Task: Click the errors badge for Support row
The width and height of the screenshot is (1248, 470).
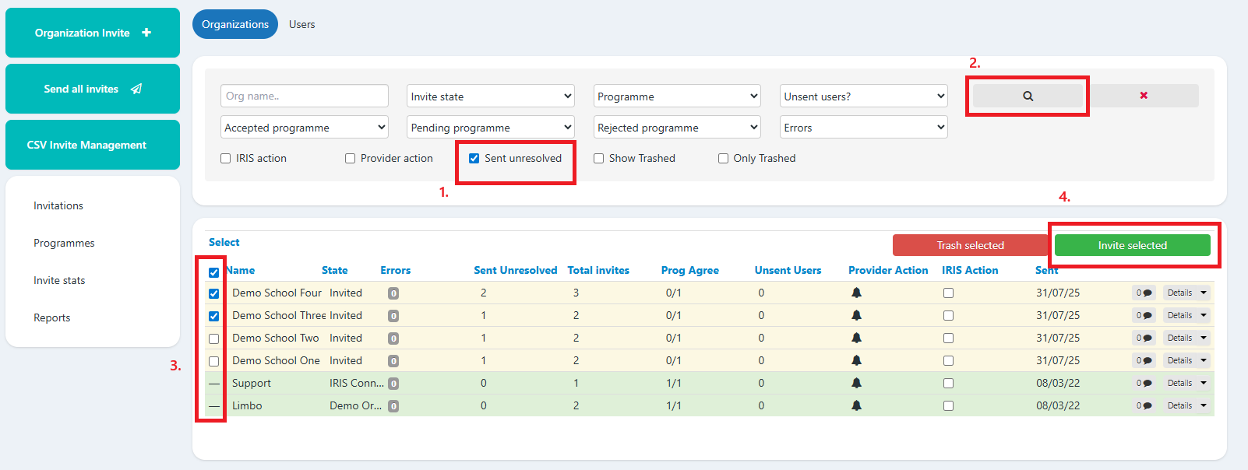Action: (x=393, y=384)
